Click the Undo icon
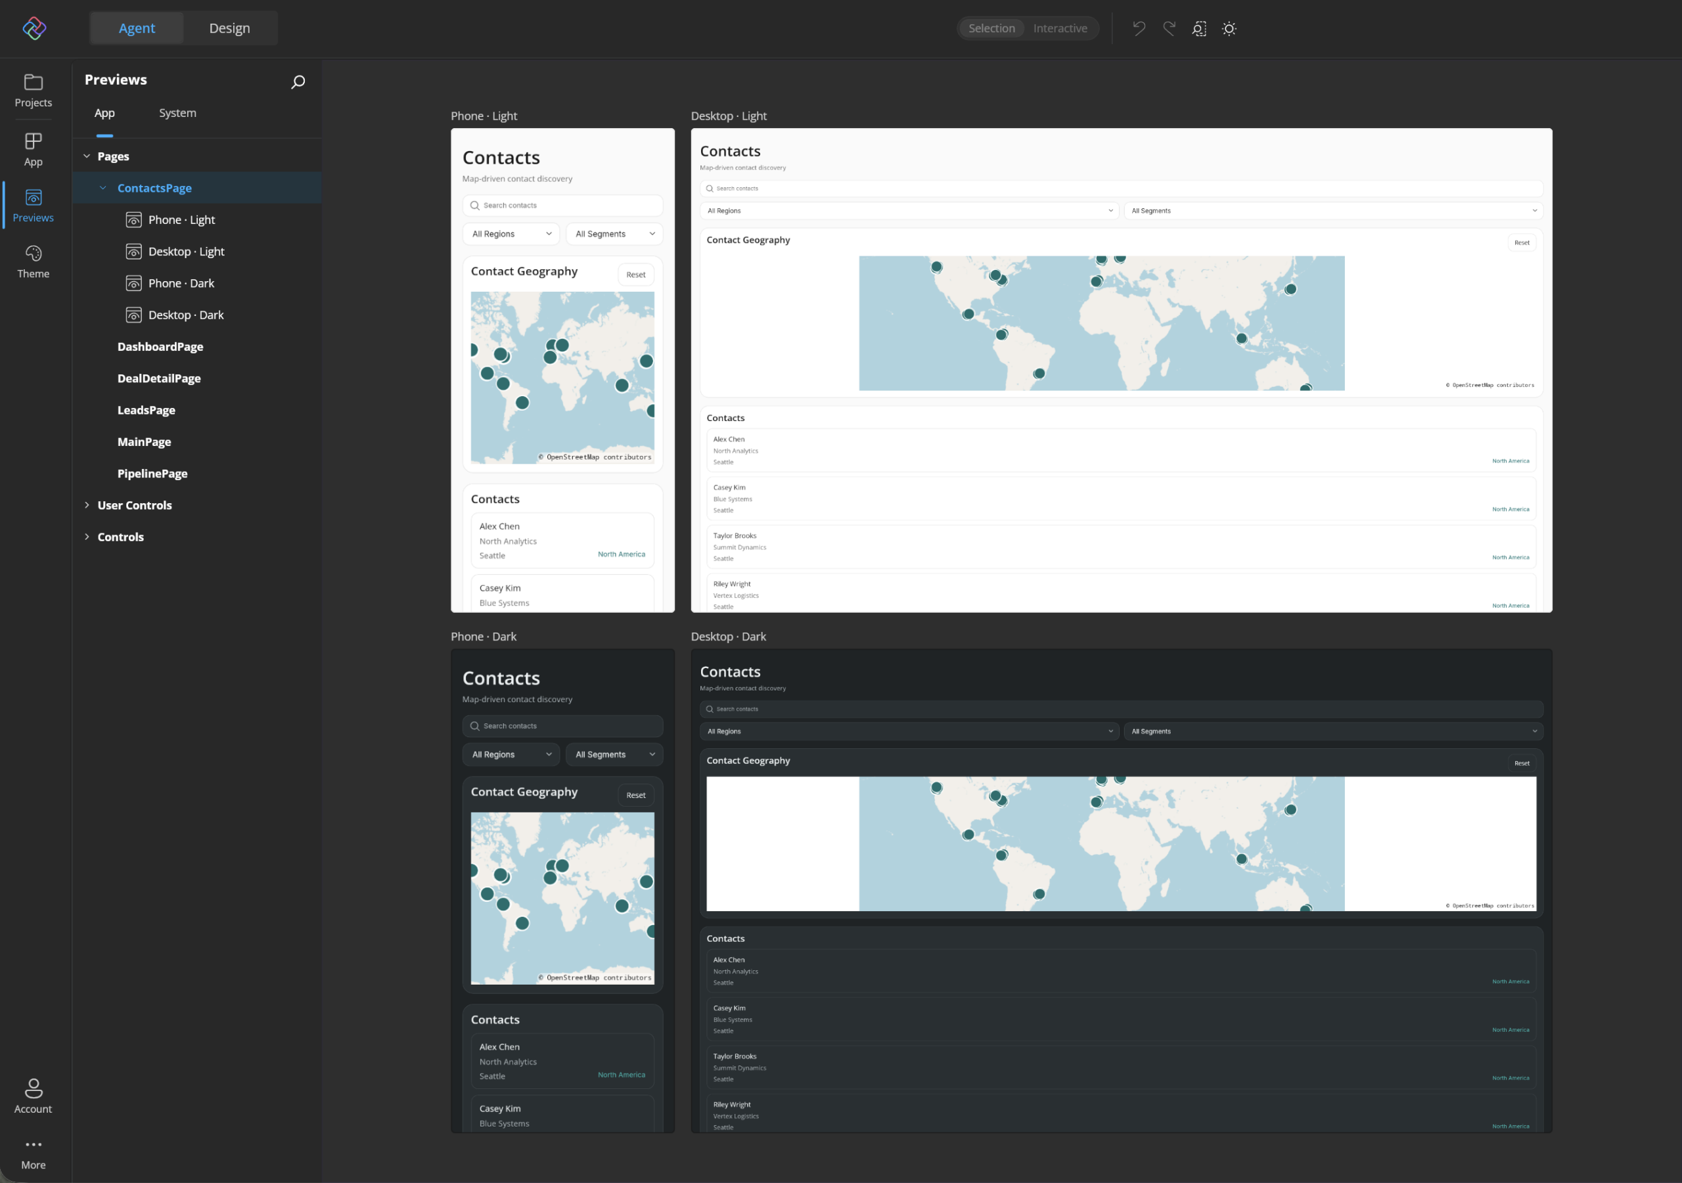 click(1139, 28)
